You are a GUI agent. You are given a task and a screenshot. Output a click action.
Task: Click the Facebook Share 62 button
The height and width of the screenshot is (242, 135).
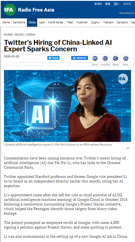click(x=79, y=58)
